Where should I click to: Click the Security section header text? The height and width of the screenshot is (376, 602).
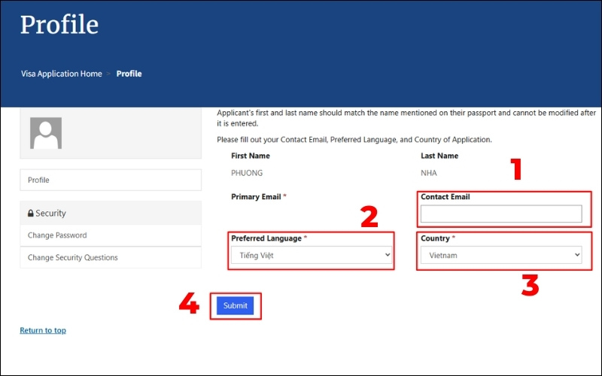click(50, 214)
